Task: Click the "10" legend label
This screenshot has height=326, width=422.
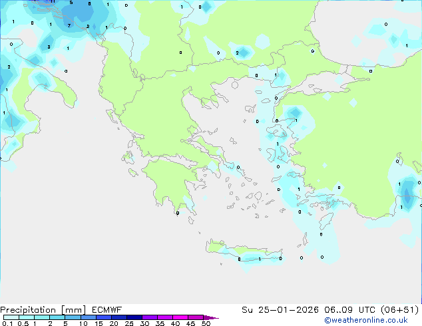Action: click(83, 323)
